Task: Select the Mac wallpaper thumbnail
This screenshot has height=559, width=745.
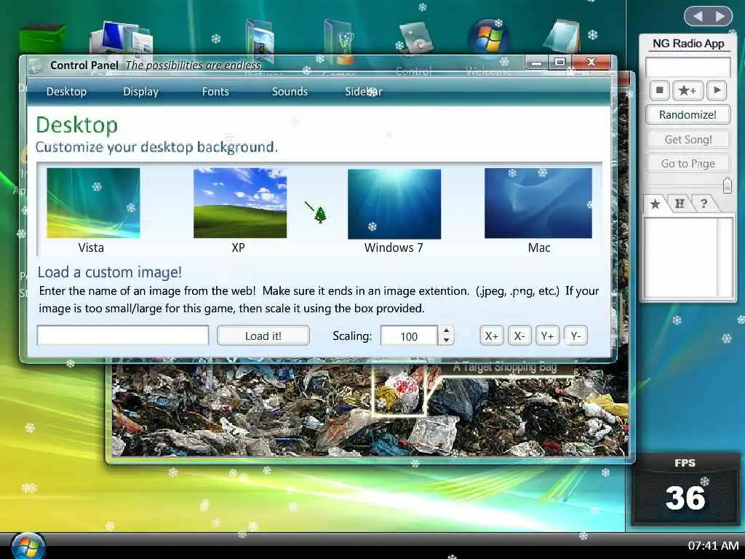Action: coord(538,203)
